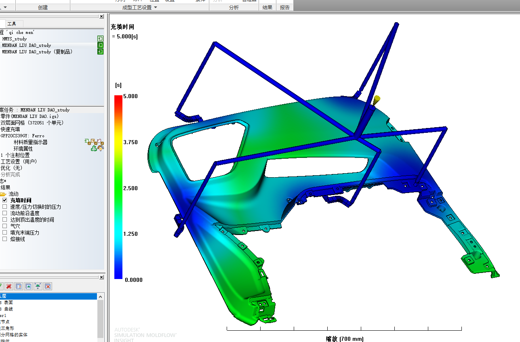
Task: Enable the 熔接线 weld lines result
Action: coord(4,239)
